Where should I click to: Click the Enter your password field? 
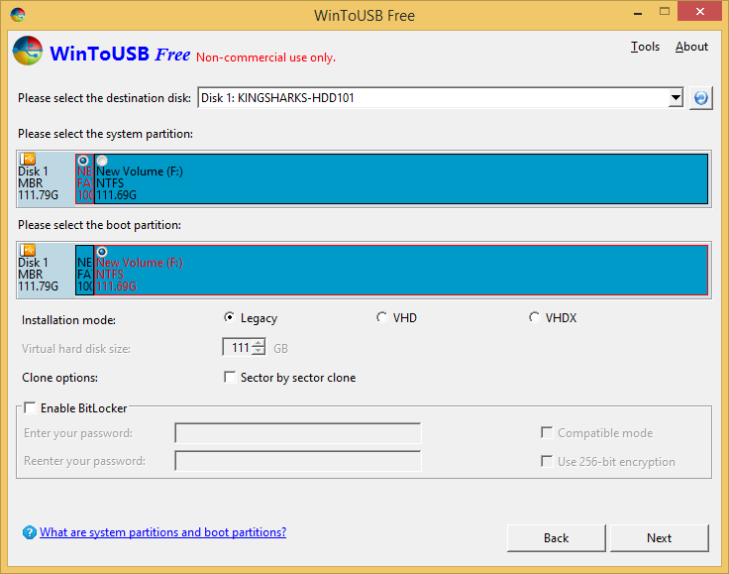[x=298, y=433]
